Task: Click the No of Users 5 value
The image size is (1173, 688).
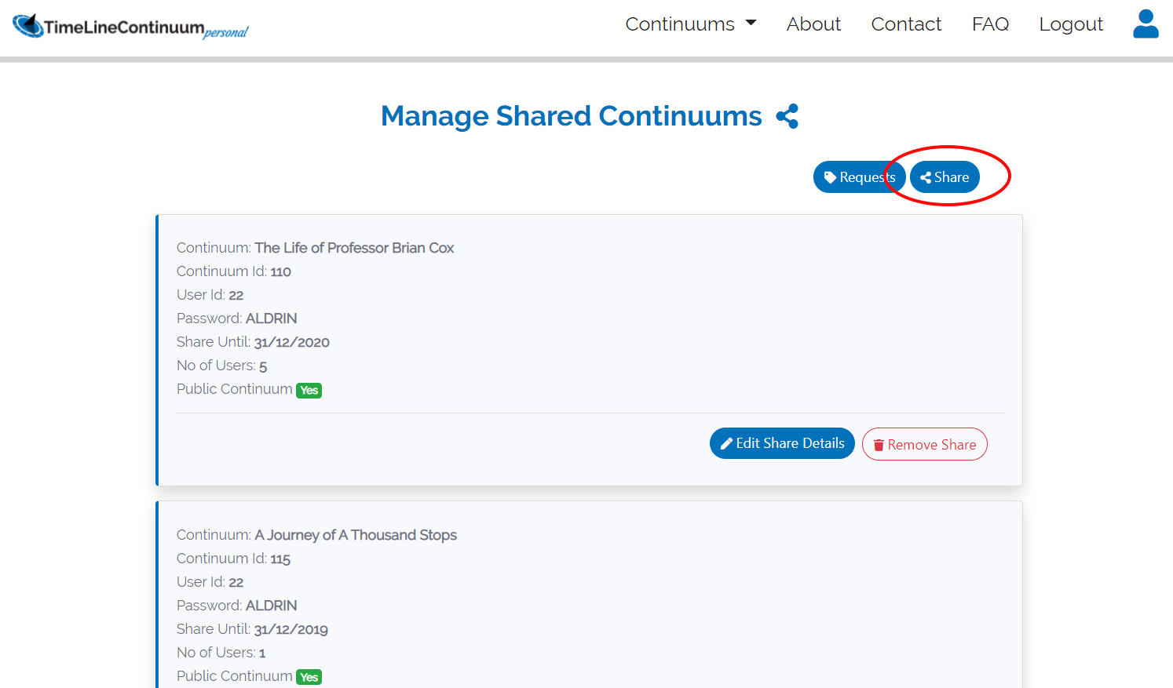Action: click(263, 366)
